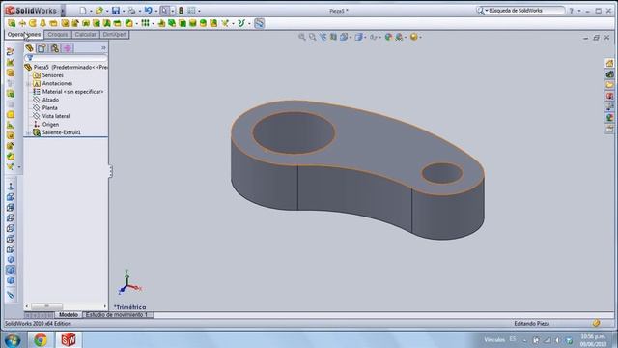Click the filter funnel in the feature tree

click(x=30, y=58)
